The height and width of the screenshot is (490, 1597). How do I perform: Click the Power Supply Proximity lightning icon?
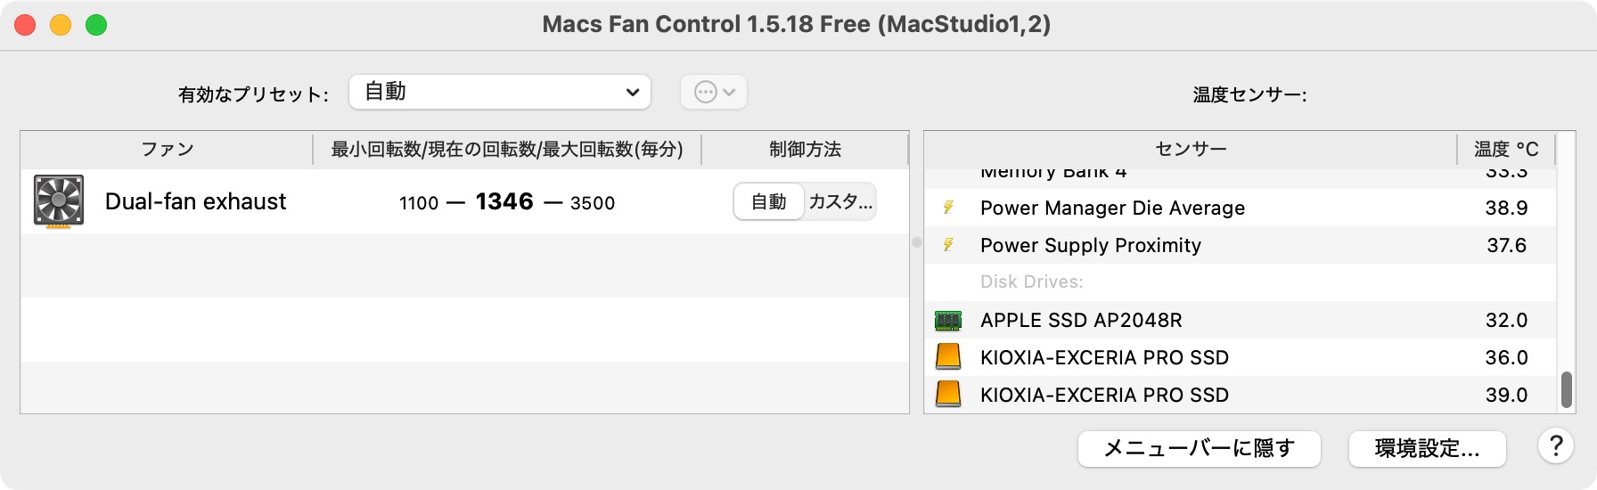pyautogui.click(x=948, y=245)
